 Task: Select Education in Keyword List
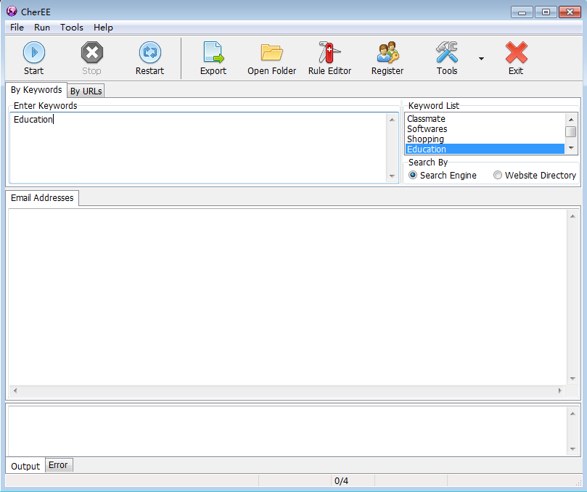click(485, 149)
